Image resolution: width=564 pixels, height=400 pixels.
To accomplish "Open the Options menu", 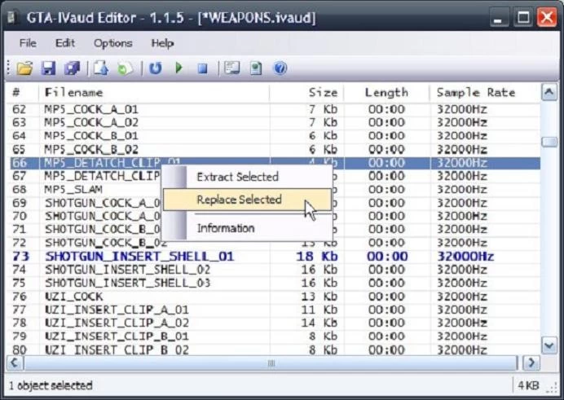I will click(112, 43).
